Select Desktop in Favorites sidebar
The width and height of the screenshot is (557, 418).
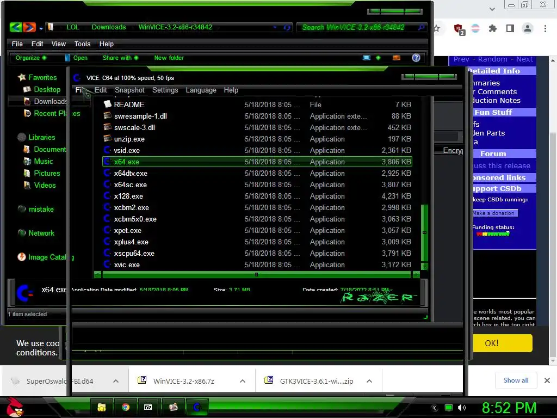[x=41, y=89]
